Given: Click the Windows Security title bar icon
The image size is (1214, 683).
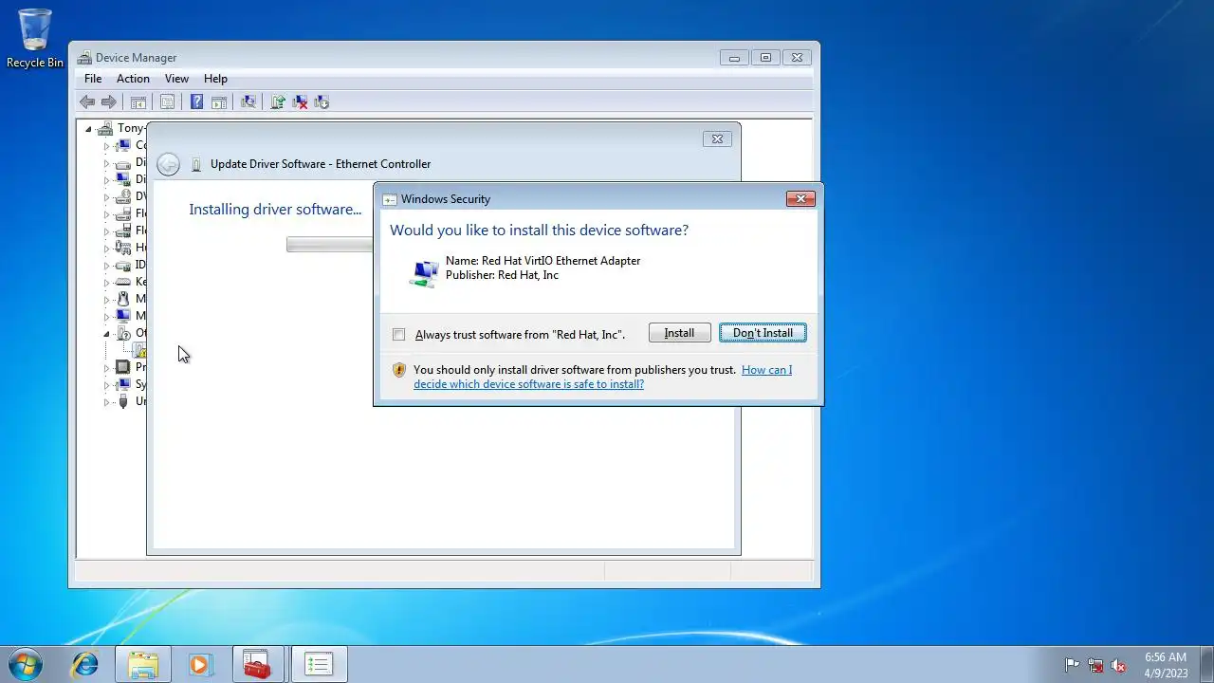Looking at the screenshot, I should pos(389,199).
